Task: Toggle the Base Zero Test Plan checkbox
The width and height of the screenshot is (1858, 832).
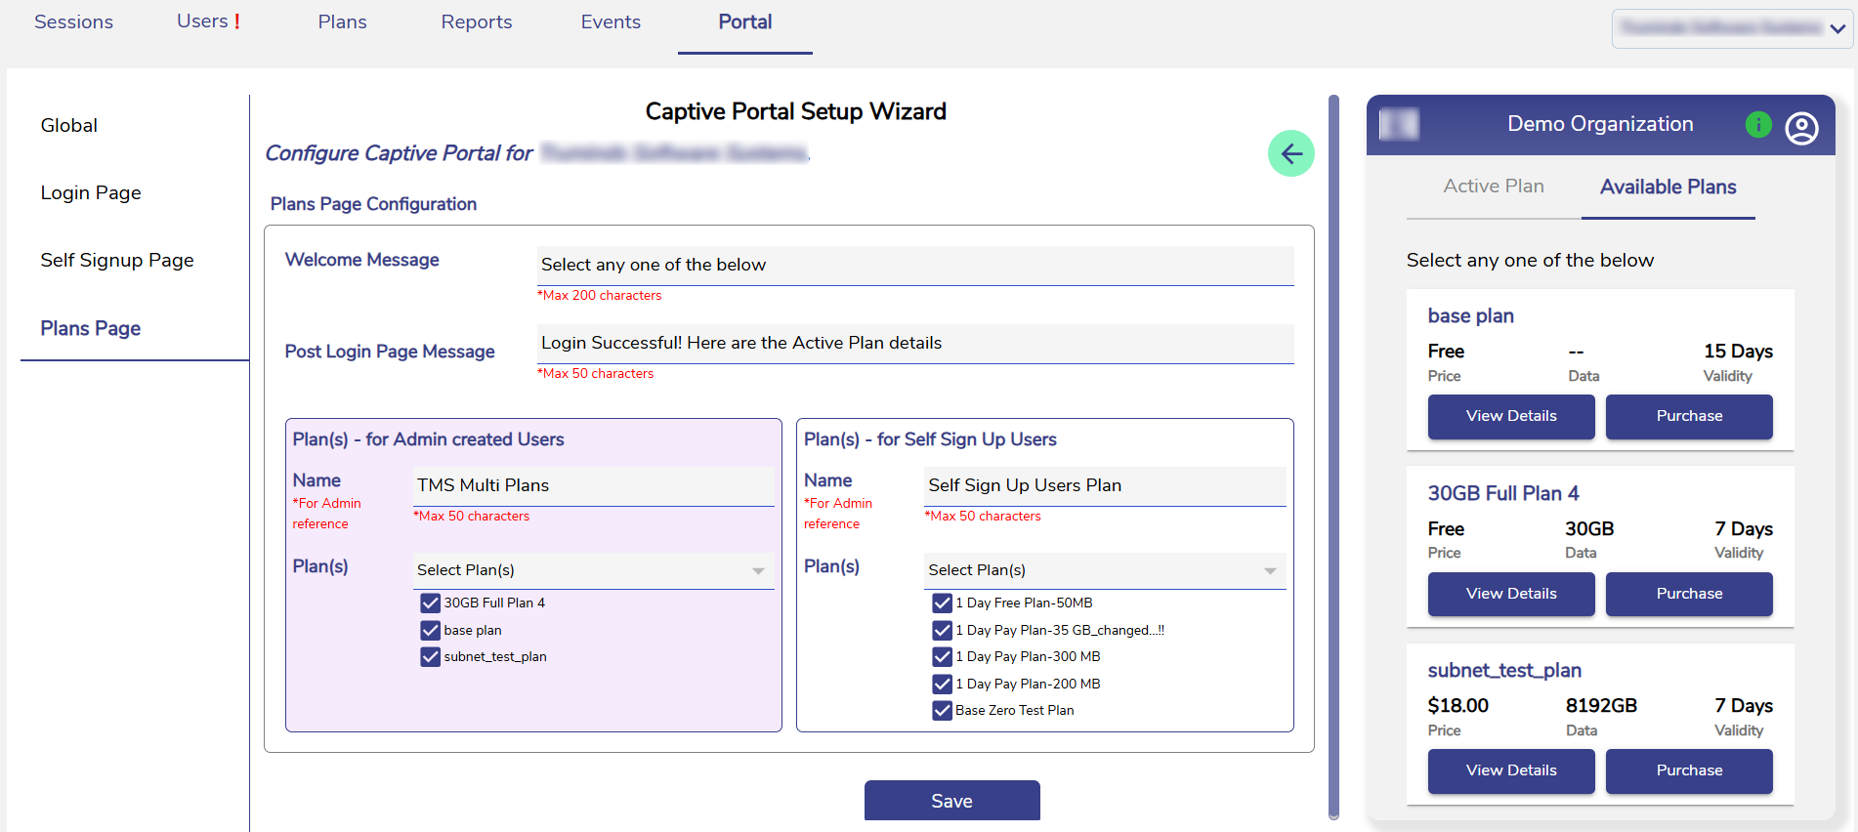Action: [942, 711]
